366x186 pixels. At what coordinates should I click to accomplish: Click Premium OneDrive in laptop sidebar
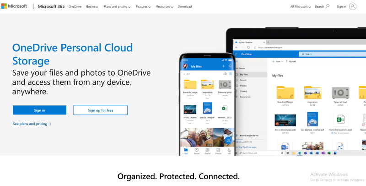[x=249, y=135]
